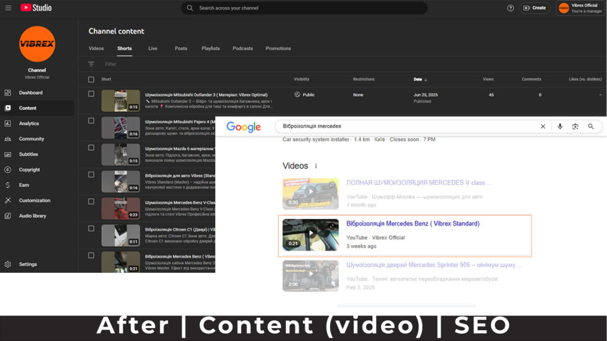Switch to the Podcasts tab
The width and height of the screenshot is (607, 341).
[242, 49]
